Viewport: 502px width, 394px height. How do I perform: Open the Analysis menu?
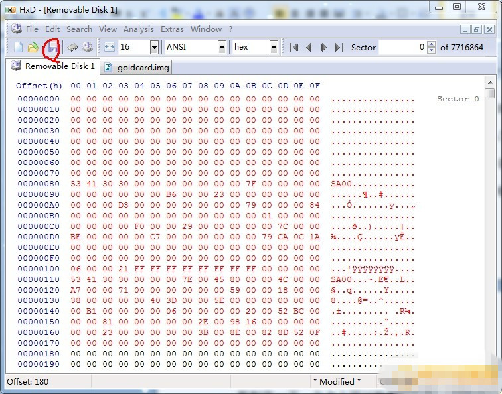tap(139, 29)
